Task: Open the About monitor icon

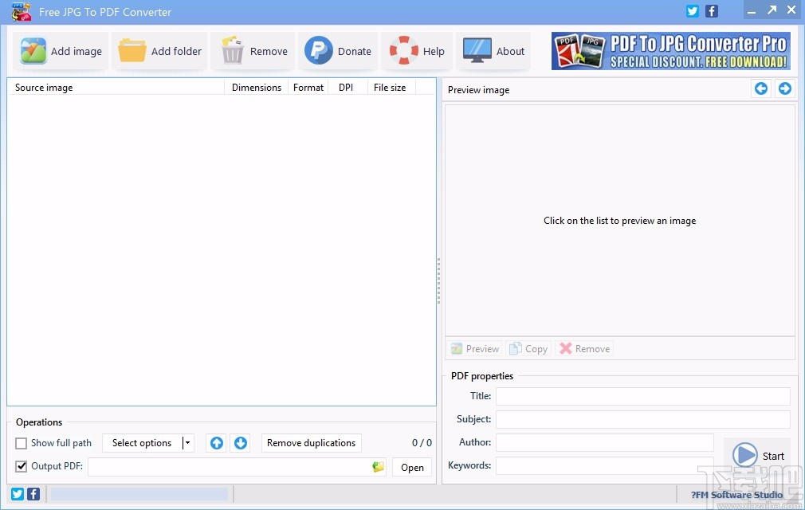Action: [x=477, y=50]
